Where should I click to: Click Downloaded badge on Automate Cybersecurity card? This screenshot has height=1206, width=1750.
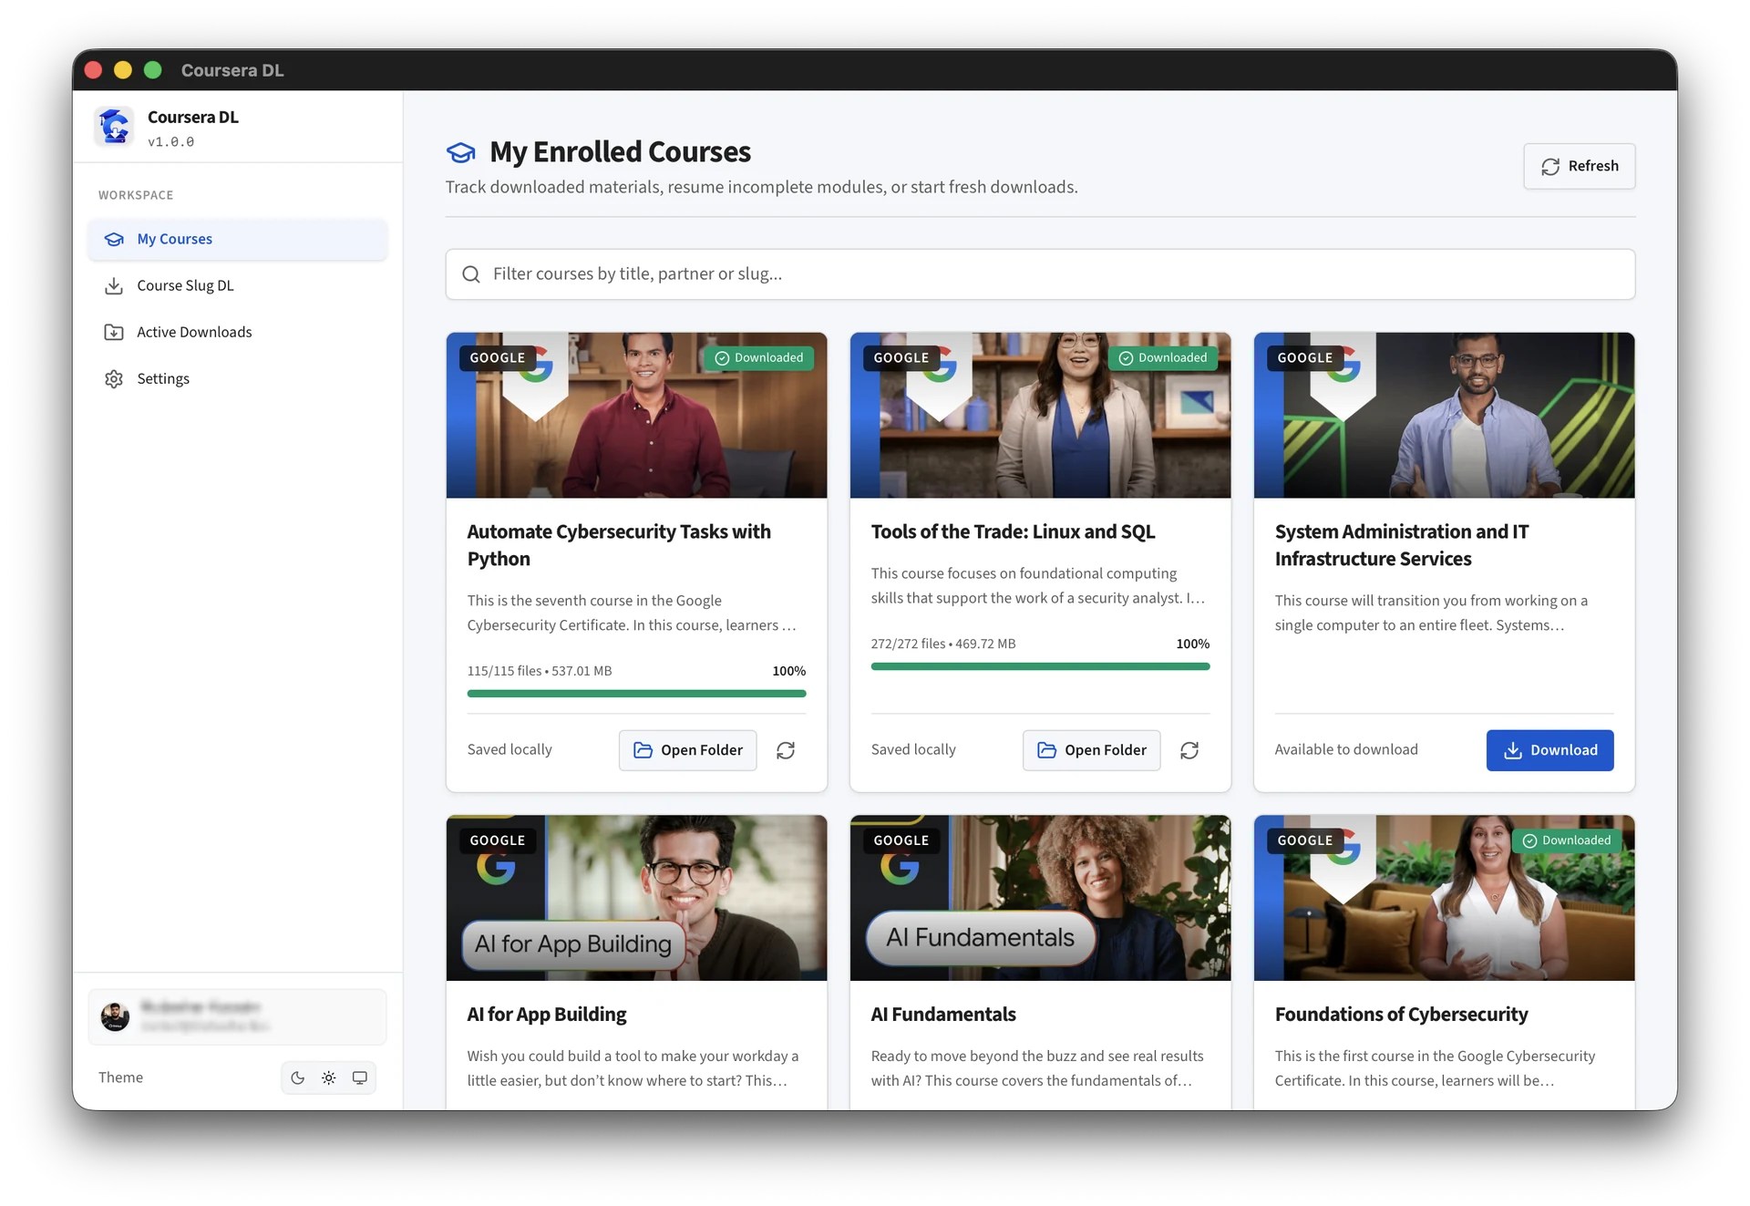pyautogui.click(x=758, y=358)
